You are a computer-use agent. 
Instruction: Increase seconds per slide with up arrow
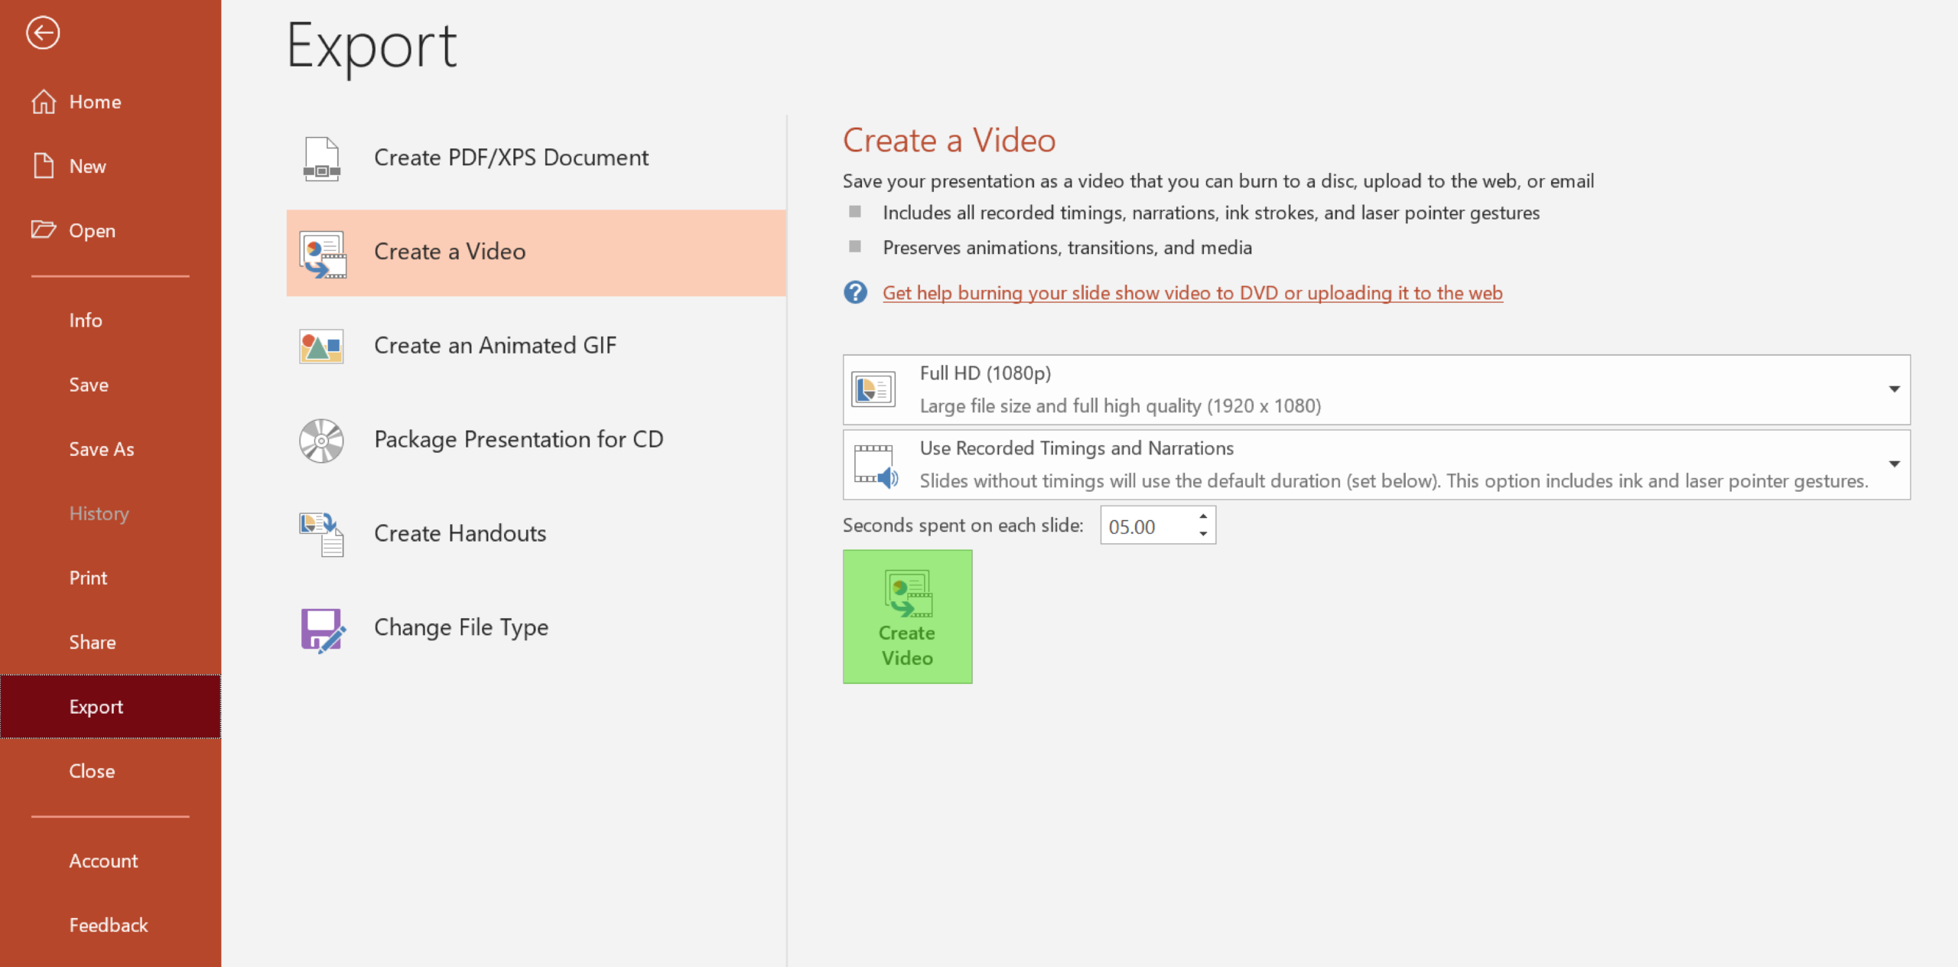pyautogui.click(x=1203, y=516)
